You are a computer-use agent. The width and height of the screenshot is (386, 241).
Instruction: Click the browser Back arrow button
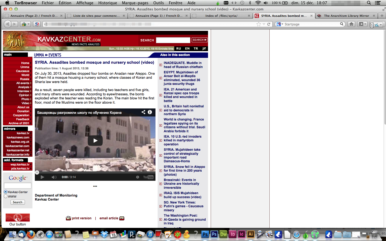tap(8, 24)
